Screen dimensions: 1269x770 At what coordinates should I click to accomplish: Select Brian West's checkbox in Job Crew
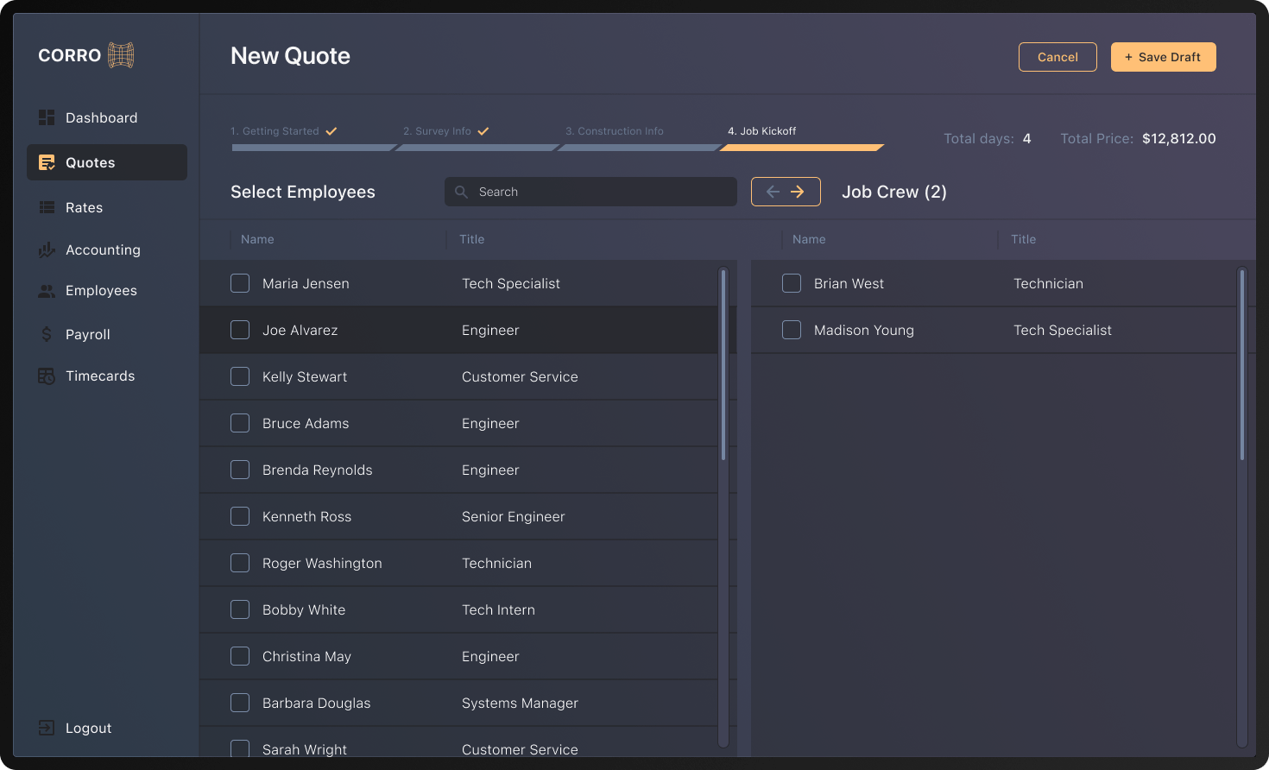coord(792,283)
